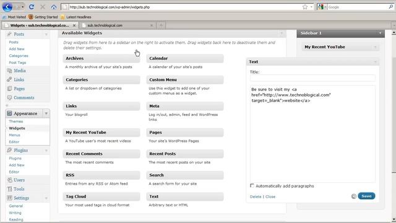The height and width of the screenshot is (223, 396).
Task: Open a new browser tab with plus
Action: click(x=161, y=25)
